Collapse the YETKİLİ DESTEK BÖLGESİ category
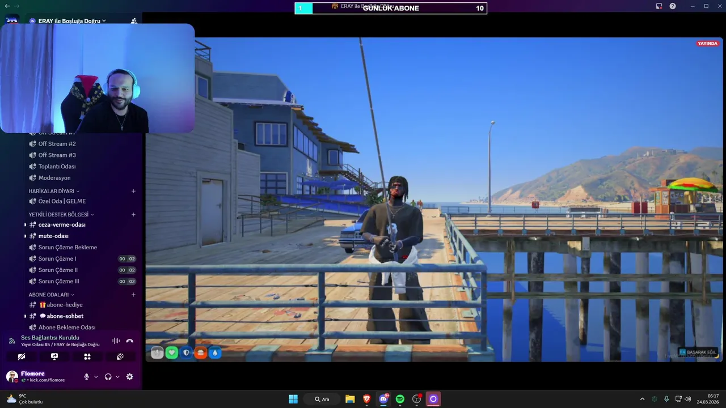This screenshot has height=408, width=726. coord(61,215)
